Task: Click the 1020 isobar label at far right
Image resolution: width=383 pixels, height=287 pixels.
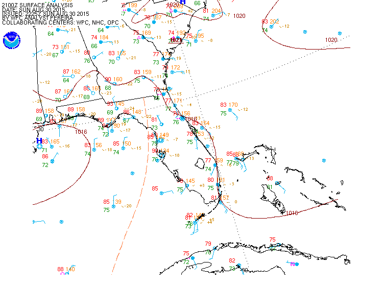Action: coord(331,40)
